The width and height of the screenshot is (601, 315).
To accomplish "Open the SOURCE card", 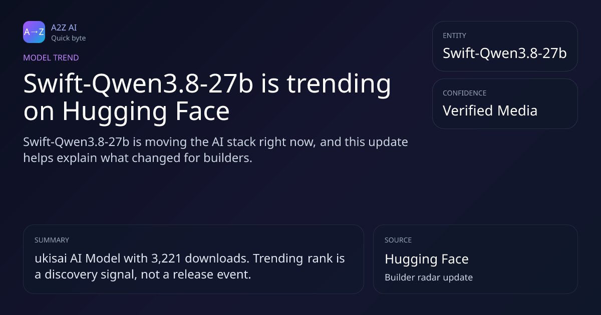I will [x=475, y=259].
